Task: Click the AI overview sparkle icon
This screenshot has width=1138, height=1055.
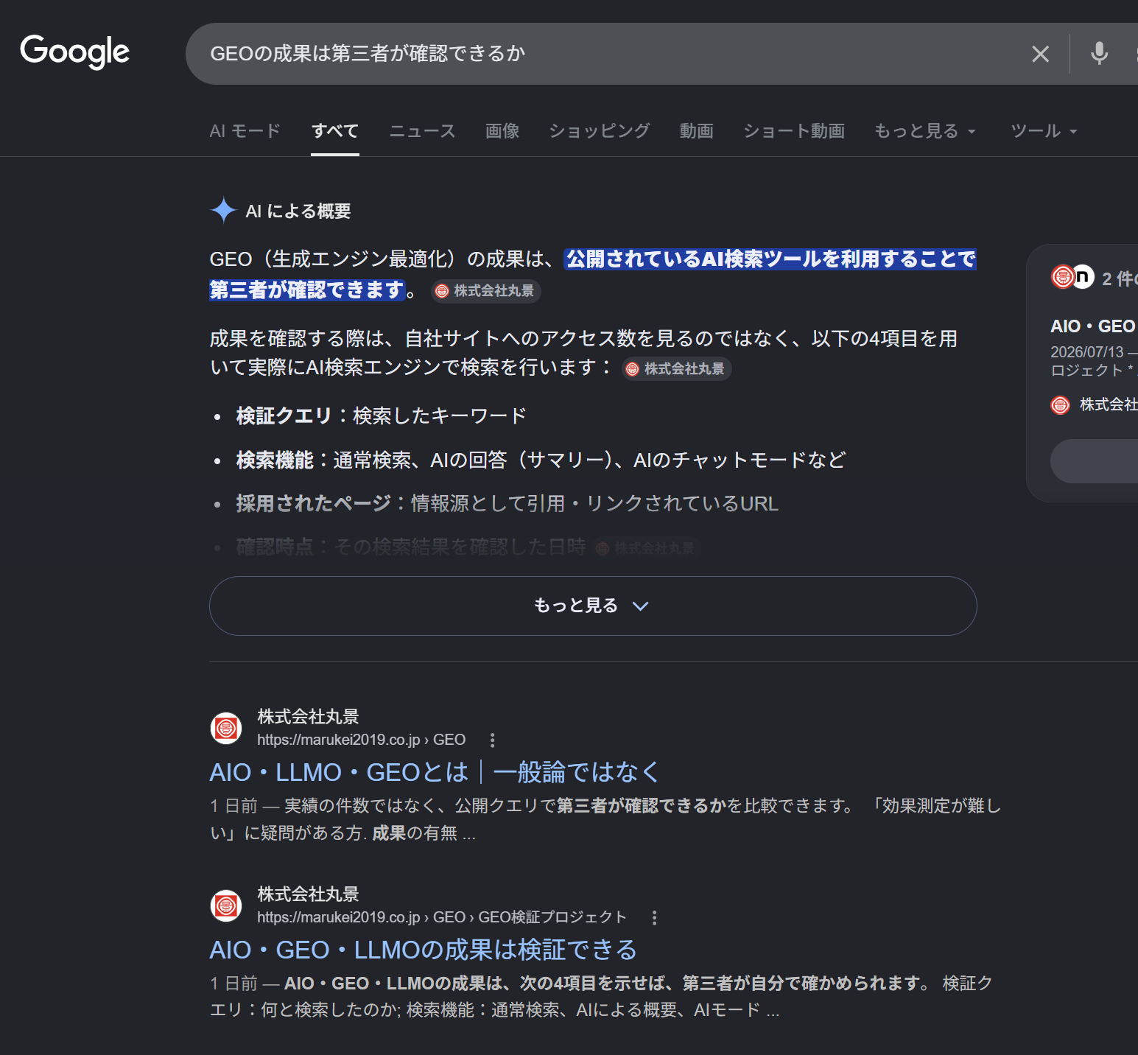Action: click(x=223, y=211)
